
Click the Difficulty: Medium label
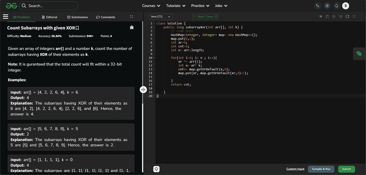coord(19,36)
